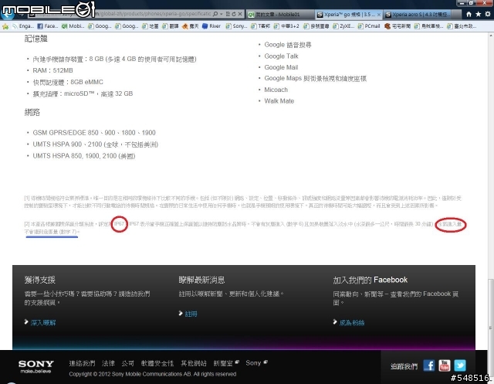Click the compatibility view icon in address bar

pyautogui.click(x=228, y=14)
